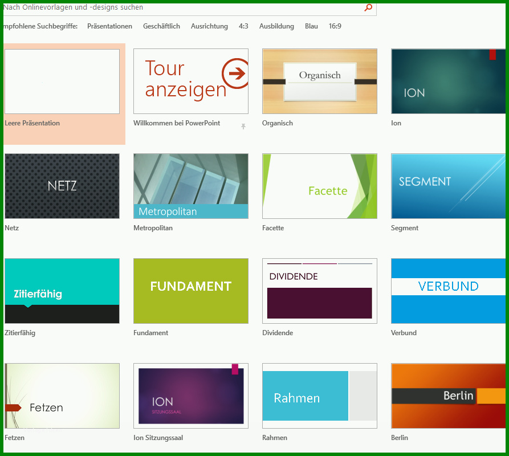Choose the teal Ion design thumbnail

coord(449,82)
